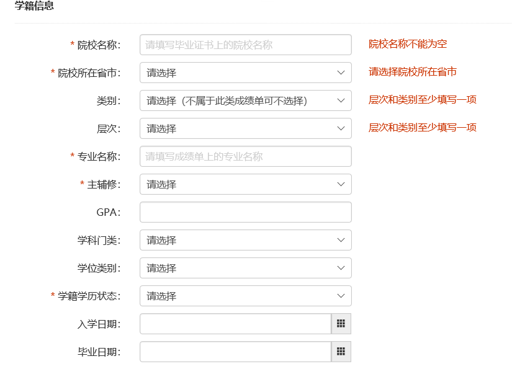Image resolution: width=512 pixels, height=369 pixels.
Task: Click the 入学日期 date input field
Action: coord(235,324)
